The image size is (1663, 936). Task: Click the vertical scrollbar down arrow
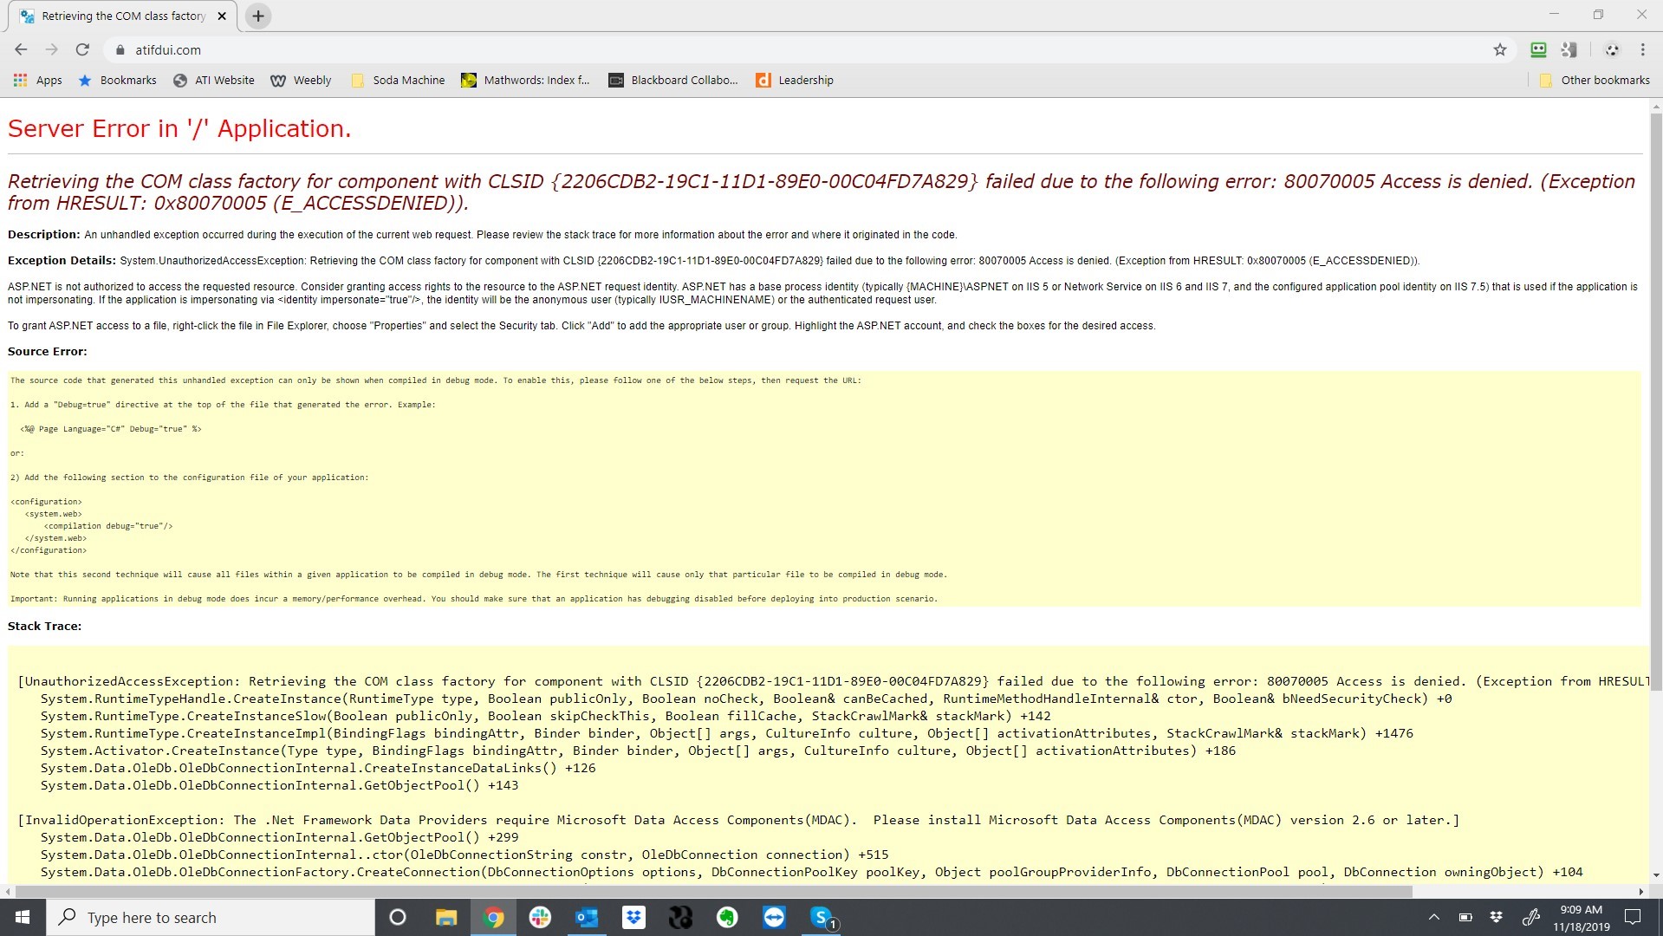click(1655, 875)
